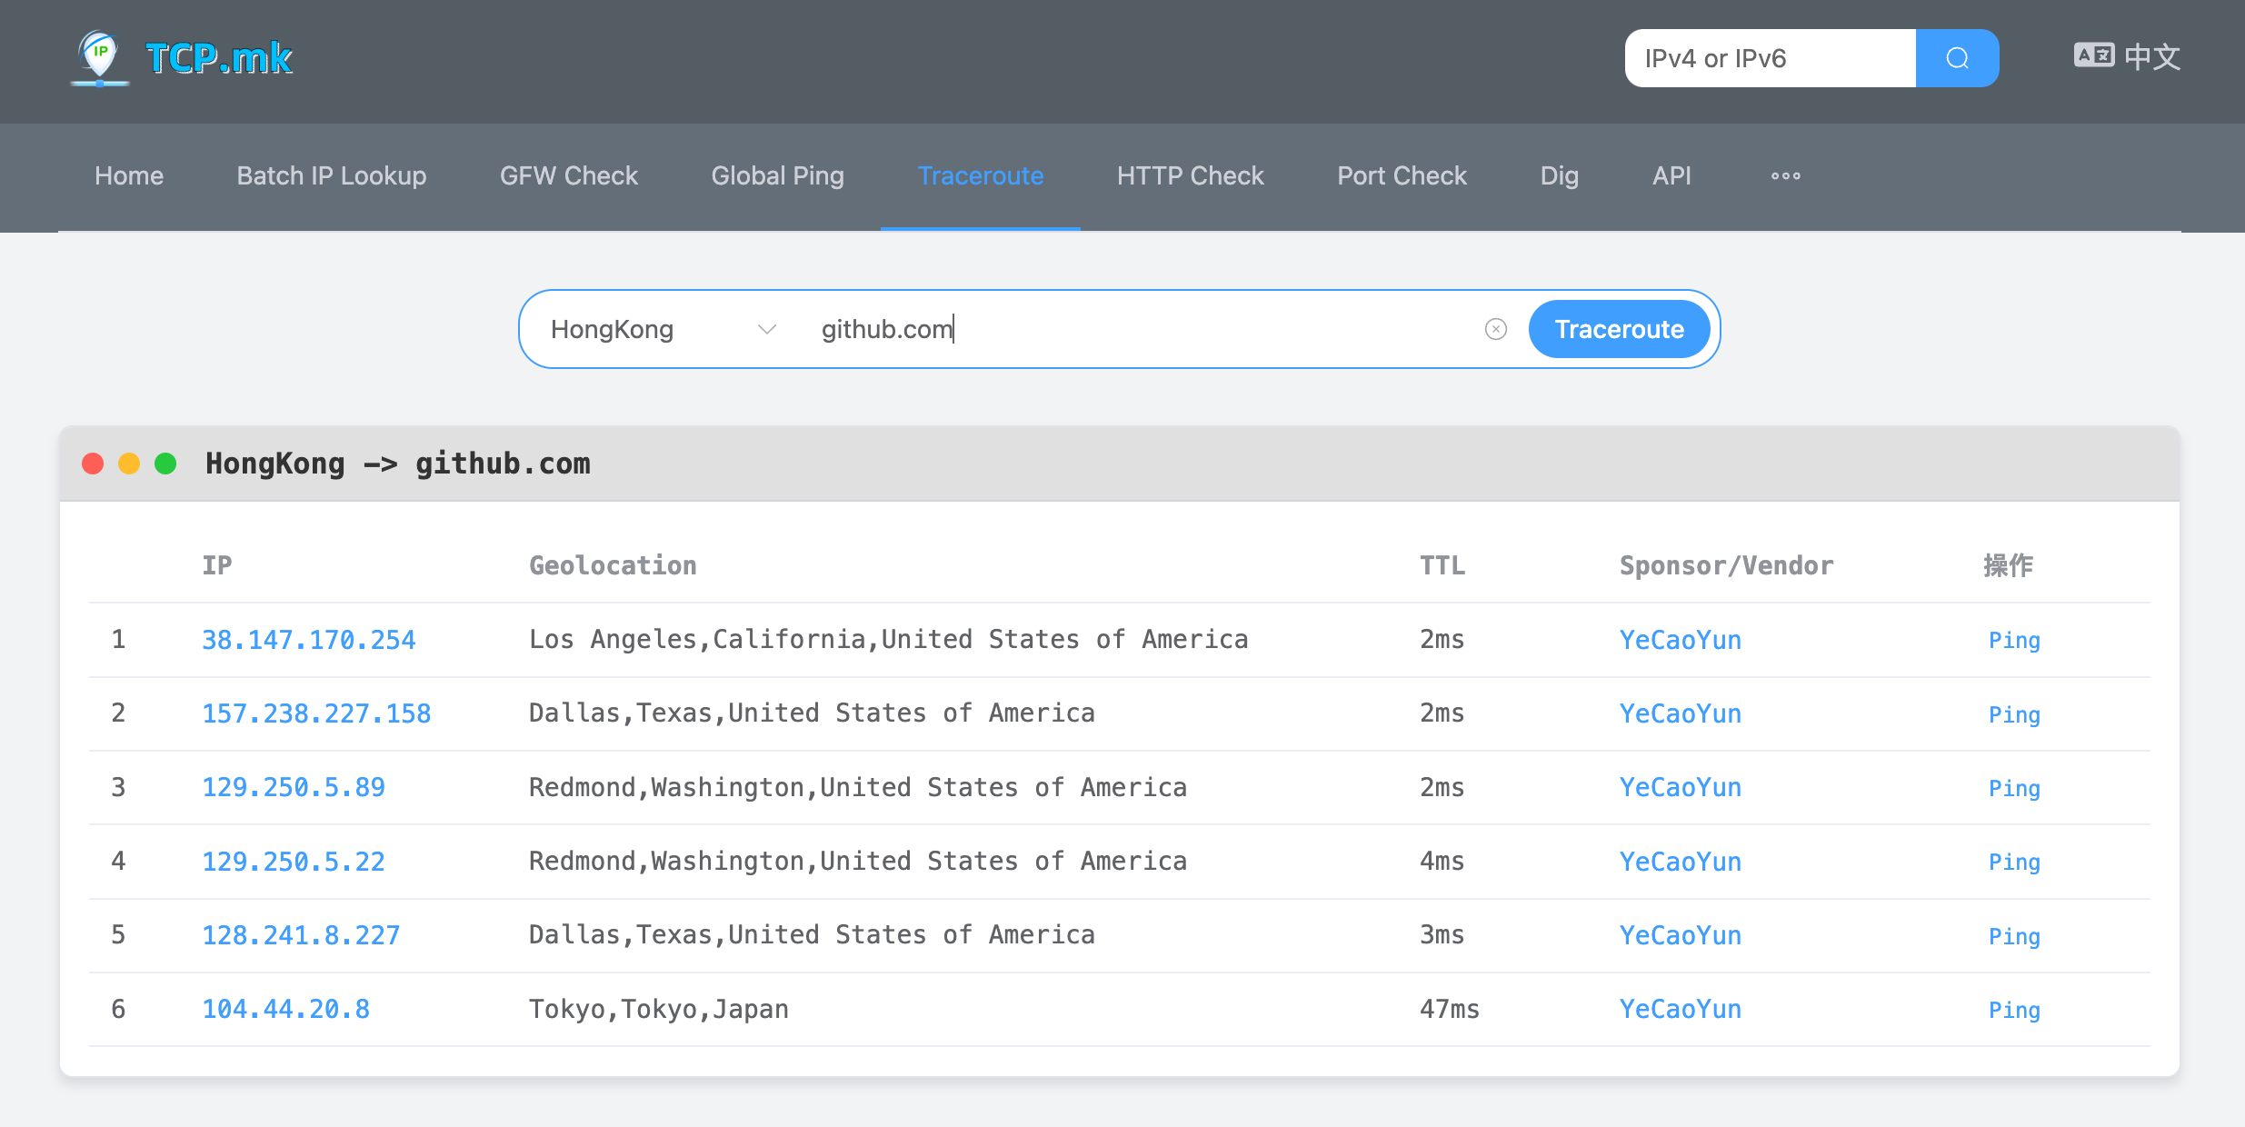Open IP 128.241.8.227 link
The height and width of the screenshot is (1127, 2245).
point(301,935)
